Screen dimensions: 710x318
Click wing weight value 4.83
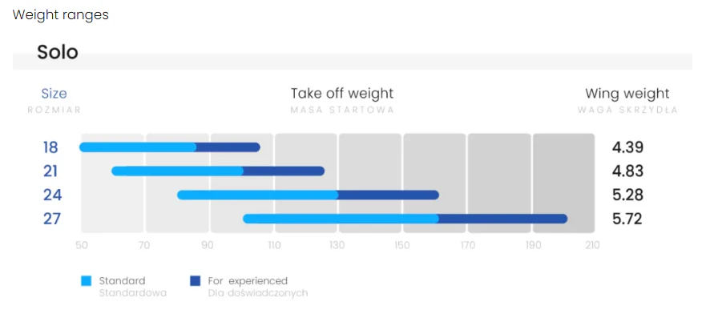coord(627,171)
